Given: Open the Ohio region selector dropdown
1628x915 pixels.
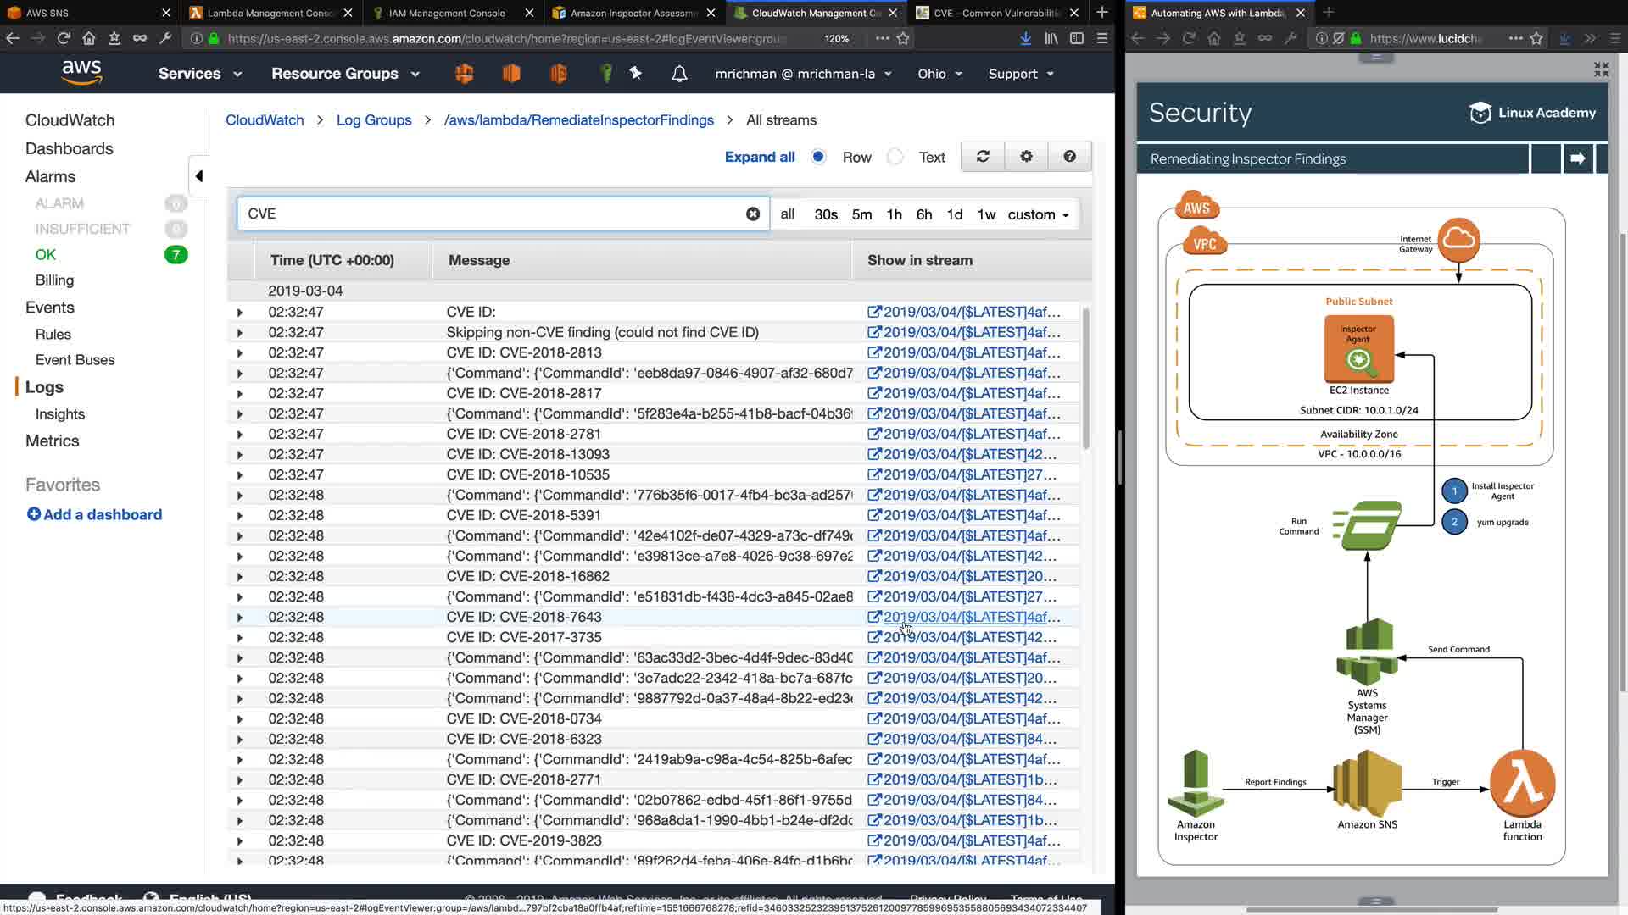Looking at the screenshot, I should 939,74.
